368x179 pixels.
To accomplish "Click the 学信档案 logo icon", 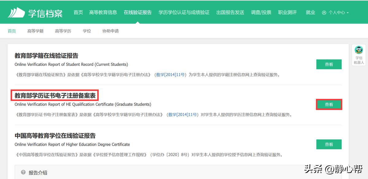I will click(16, 12).
